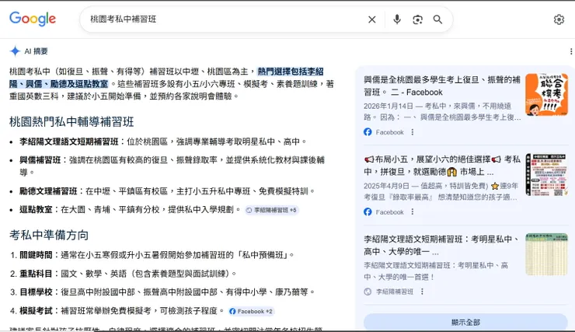Screen dimensions: 575x332
Task: Open Google Lens image search icon
Action: [417, 19]
